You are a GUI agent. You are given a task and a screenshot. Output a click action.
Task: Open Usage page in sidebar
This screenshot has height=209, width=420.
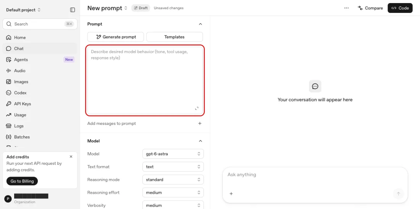pyautogui.click(x=40, y=115)
